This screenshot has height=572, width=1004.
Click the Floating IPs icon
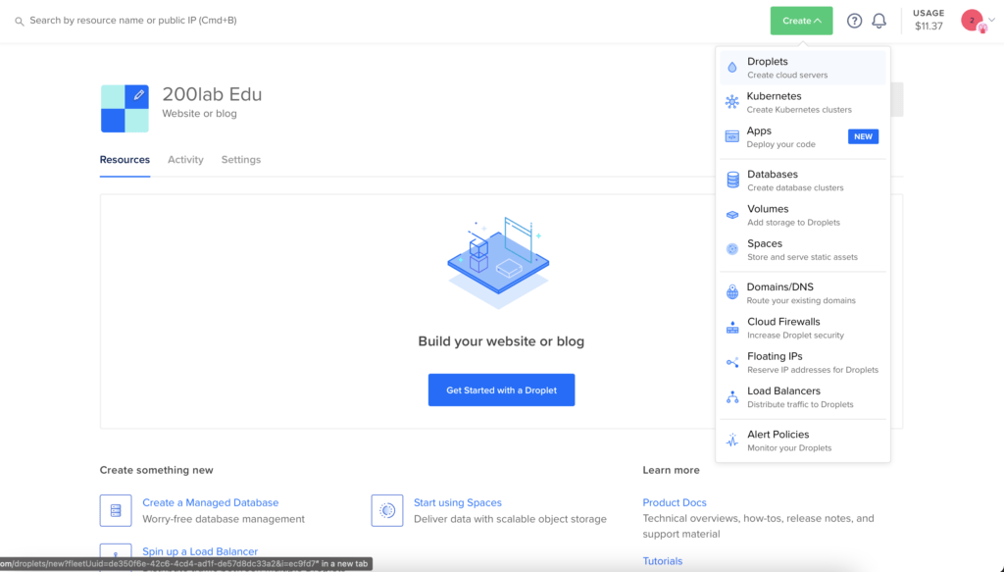732,363
